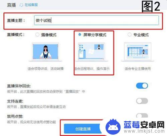Viewport: 167px width, 136px height.
Task: Click the online customer service headset icon
Action: (x=21, y=5)
